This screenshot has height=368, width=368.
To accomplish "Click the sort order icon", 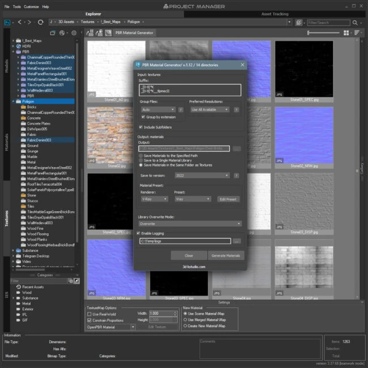I will pyautogui.click(x=357, y=33).
